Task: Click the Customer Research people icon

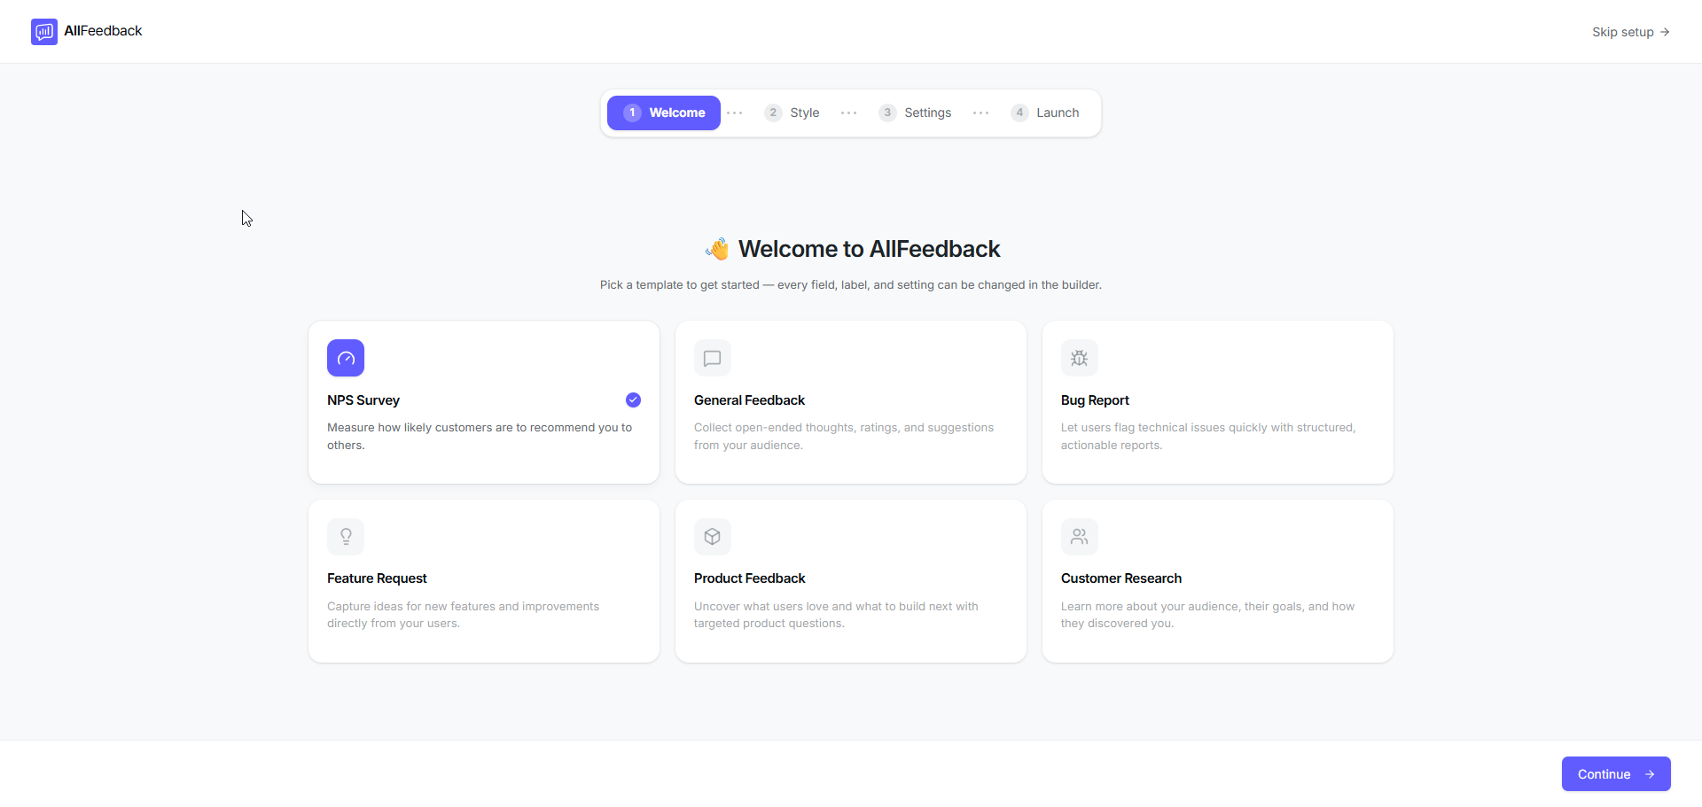Action: click(1080, 537)
